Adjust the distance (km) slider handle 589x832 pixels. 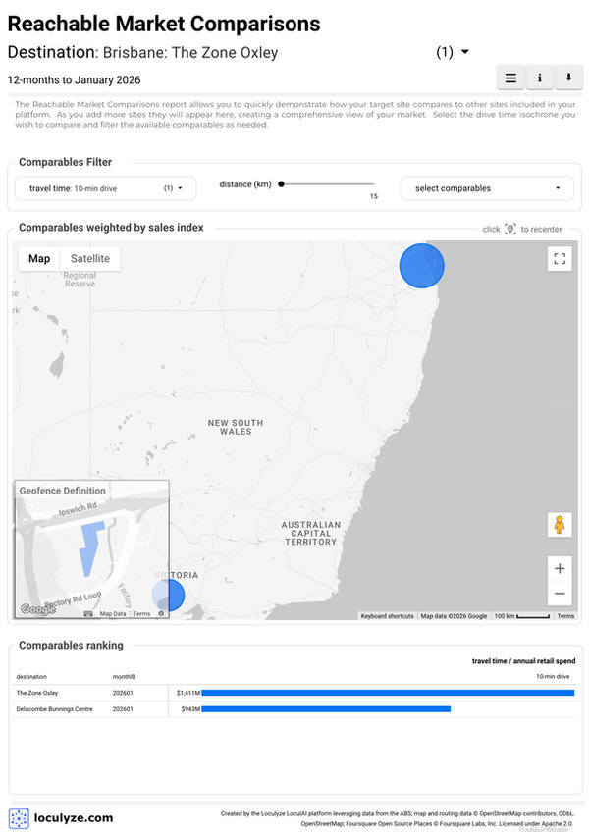tap(282, 184)
